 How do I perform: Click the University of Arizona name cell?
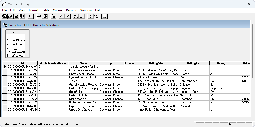(x=84, y=74)
